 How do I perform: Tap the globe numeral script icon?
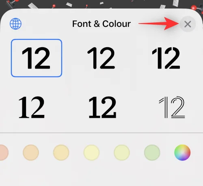click(15, 24)
